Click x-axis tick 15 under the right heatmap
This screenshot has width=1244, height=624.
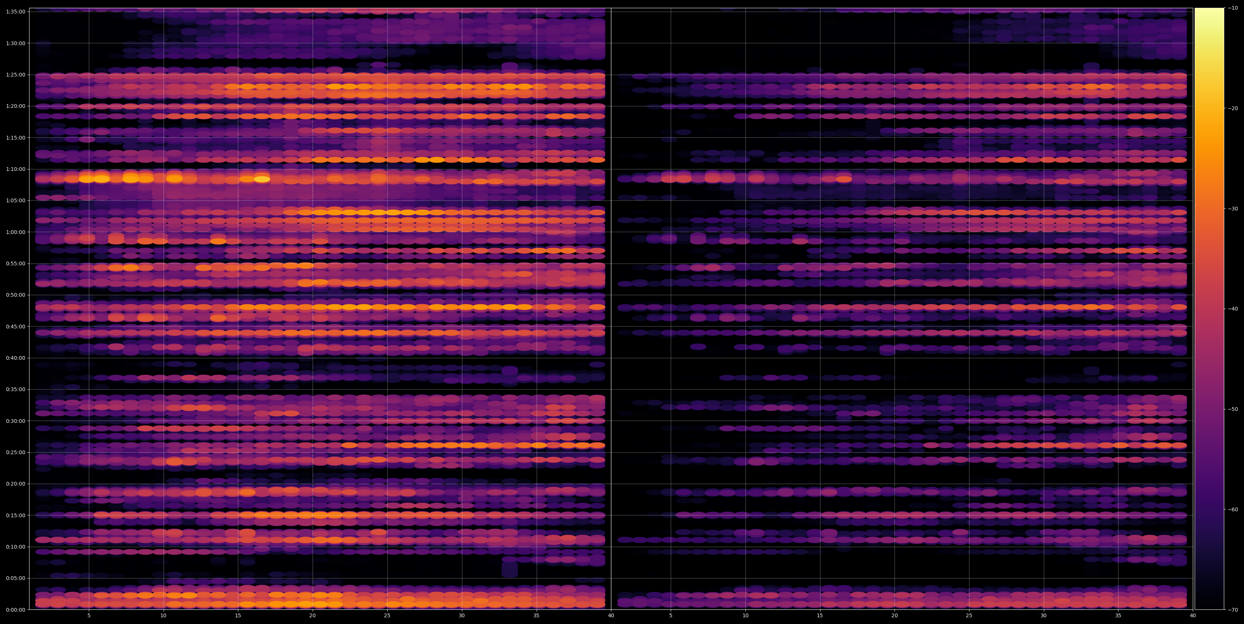[x=820, y=615]
